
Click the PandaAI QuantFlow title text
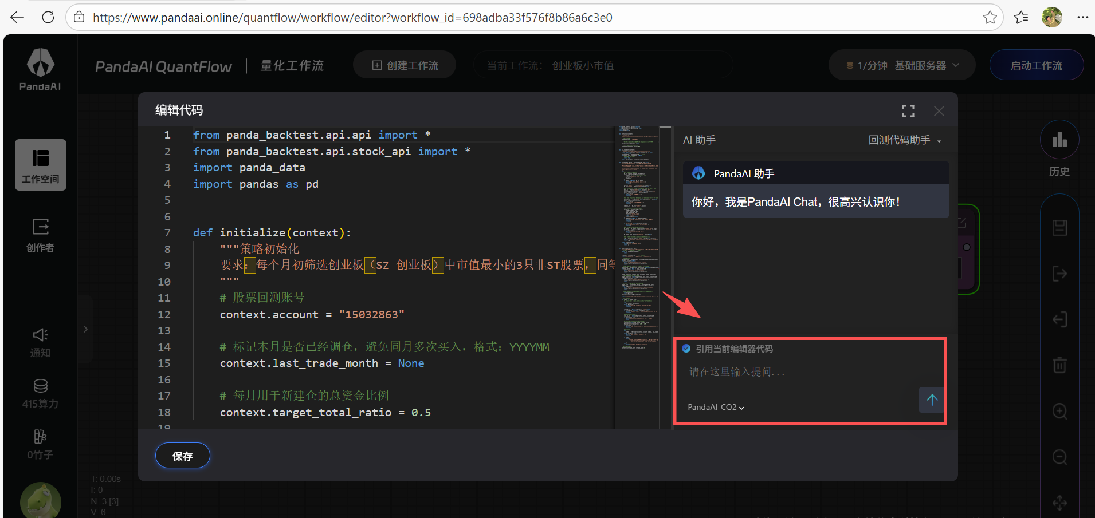pos(163,66)
